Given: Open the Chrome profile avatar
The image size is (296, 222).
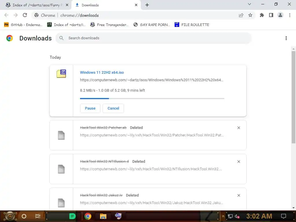Looking at the screenshot, I should pos(280,15).
